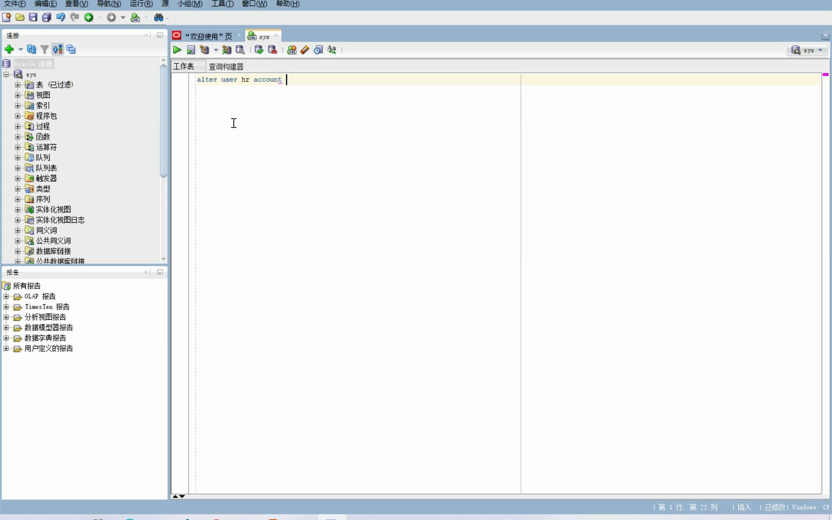
Task: Run the current SQL statement
Action: click(177, 50)
